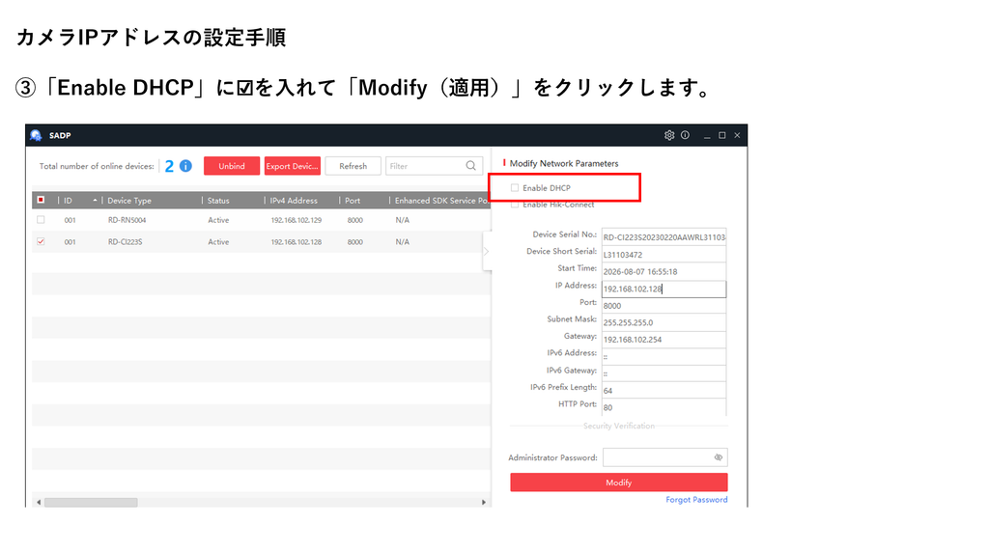Viewport: 989px width, 552px height.
Task: Enable Hik-Connect checkbox
Action: click(x=515, y=205)
